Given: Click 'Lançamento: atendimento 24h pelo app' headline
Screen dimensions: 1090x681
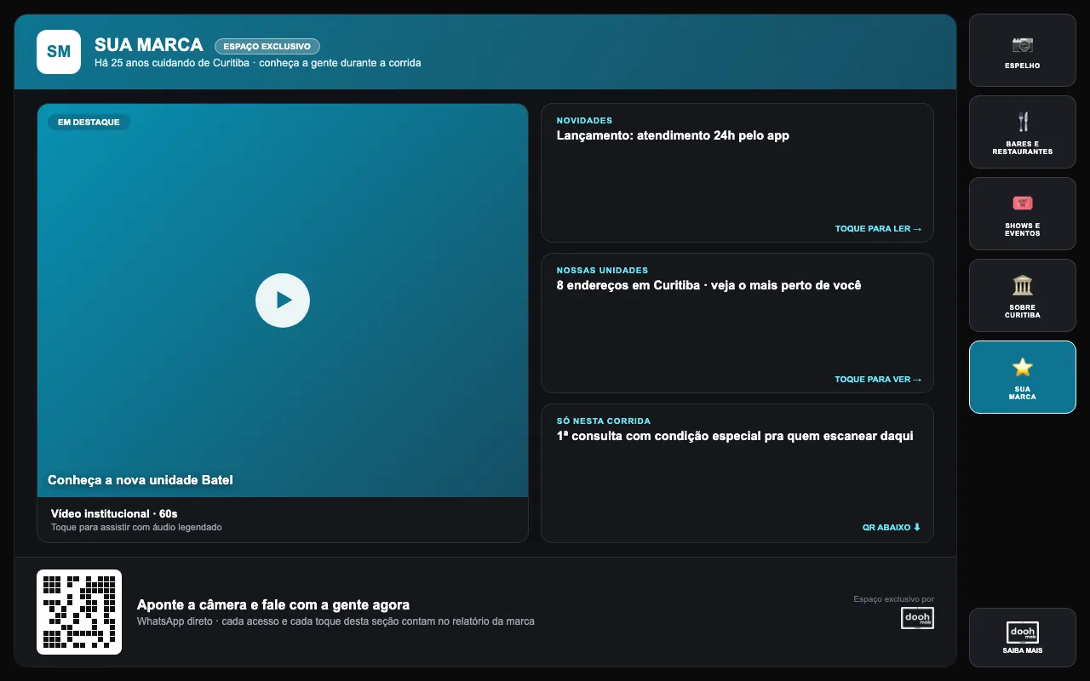Looking at the screenshot, I should pos(673,135).
